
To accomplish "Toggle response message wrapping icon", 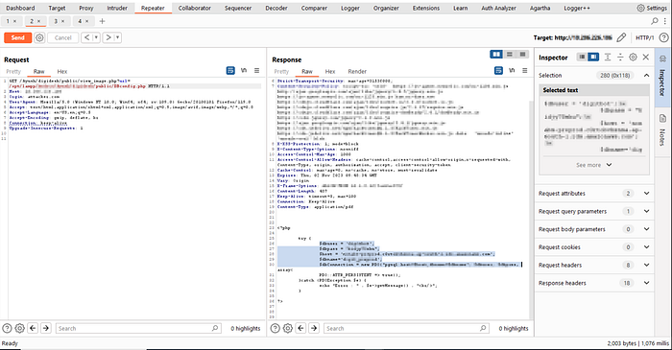I will (x=498, y=71).
